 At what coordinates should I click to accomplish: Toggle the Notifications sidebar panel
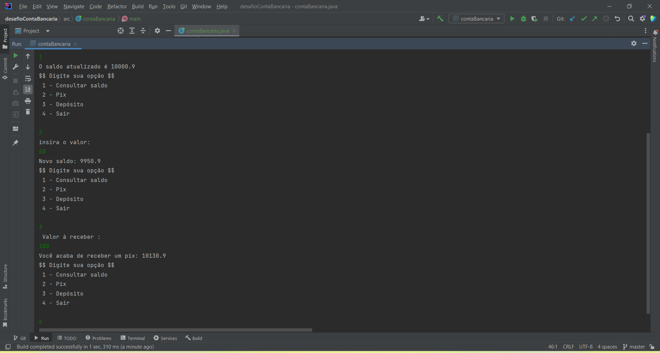[x=655, y=46]
